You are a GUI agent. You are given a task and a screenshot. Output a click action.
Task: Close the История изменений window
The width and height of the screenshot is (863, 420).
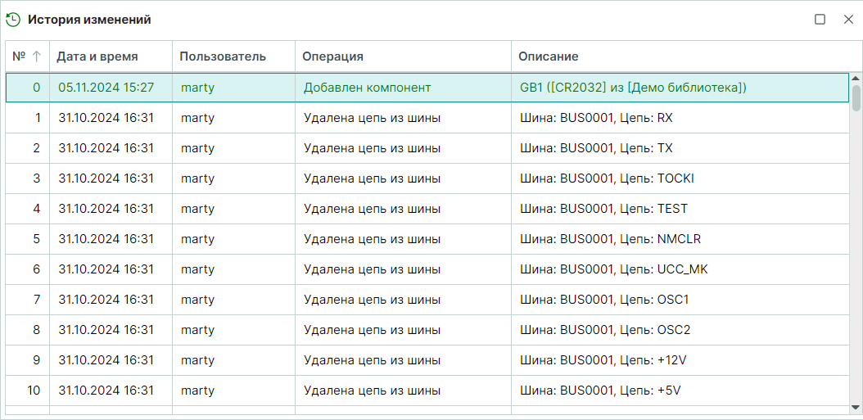(848, 20)
